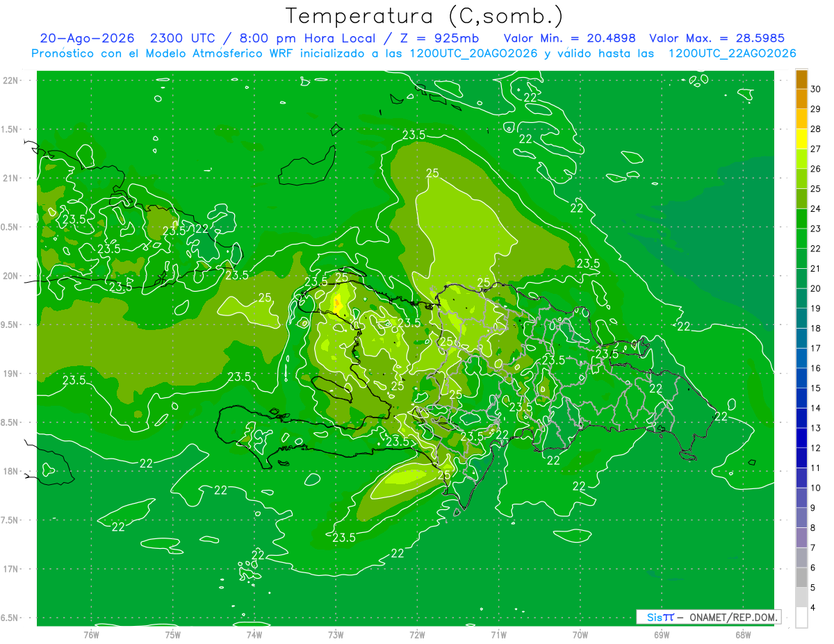Click the '10' value on colorbar
The width and height of the screenshot is (834, 644).
(816, 488)
